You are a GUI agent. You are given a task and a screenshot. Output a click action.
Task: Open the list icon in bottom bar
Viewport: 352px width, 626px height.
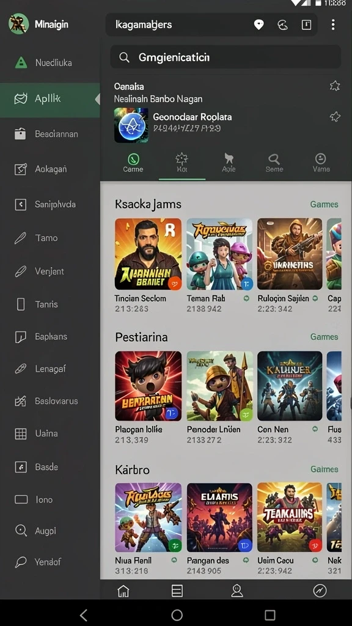click(x=177, y=591)
